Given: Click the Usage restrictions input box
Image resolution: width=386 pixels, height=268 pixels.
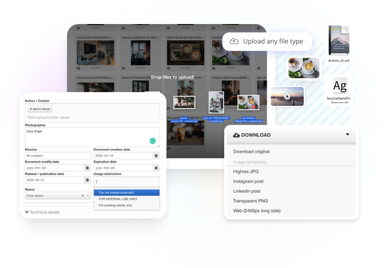Looking at the screenshot, I should 127,182.
